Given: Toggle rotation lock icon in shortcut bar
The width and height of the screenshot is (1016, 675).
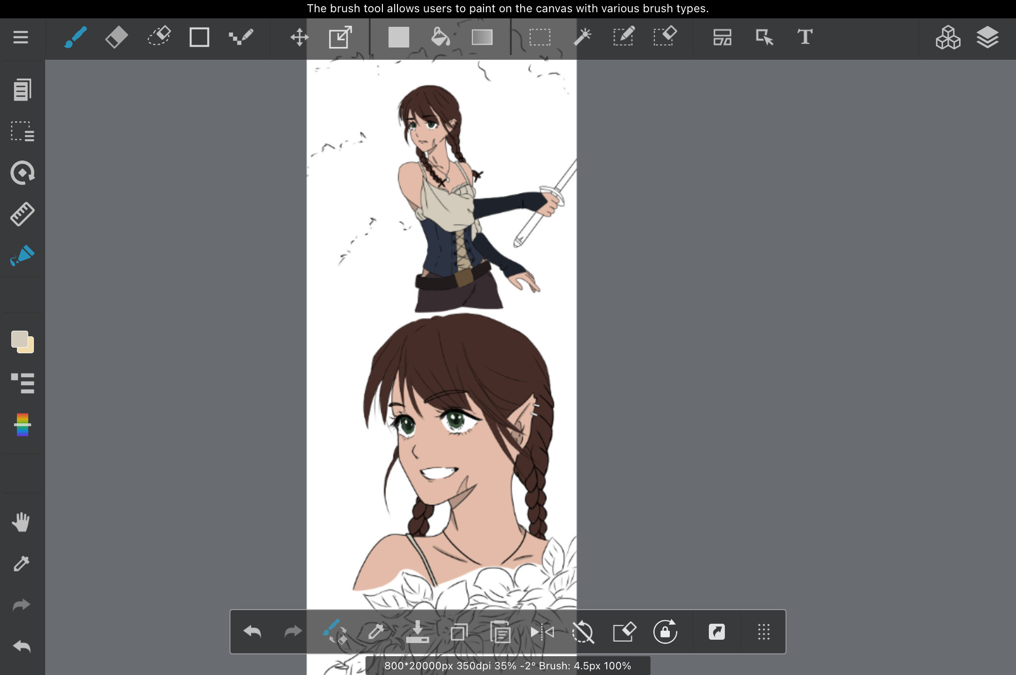Looking at the screenshot, I should [665, 632].
